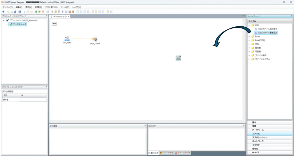Click the Start node on the canvas
This screenshot has height=156, width=295.
[54, 24]
